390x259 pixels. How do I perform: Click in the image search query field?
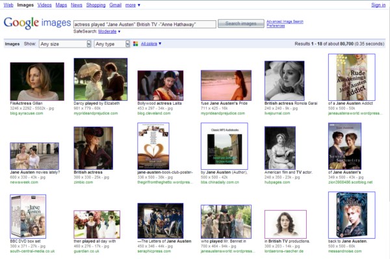[145, 25]
